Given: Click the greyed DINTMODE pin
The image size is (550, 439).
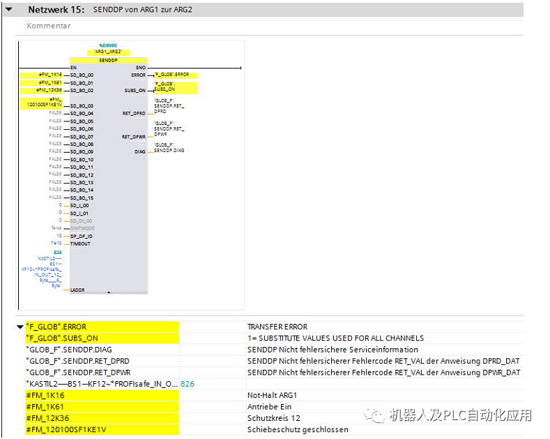Looking at the screenshot, I should [82, 229].
